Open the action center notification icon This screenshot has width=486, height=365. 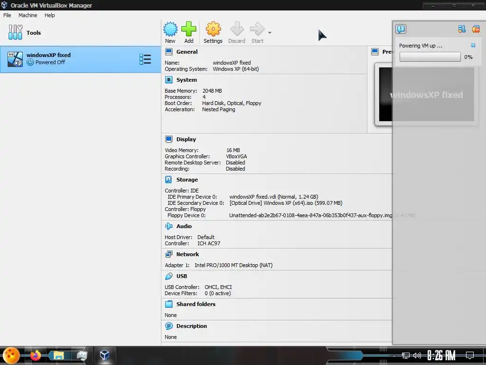coord(470,355)
